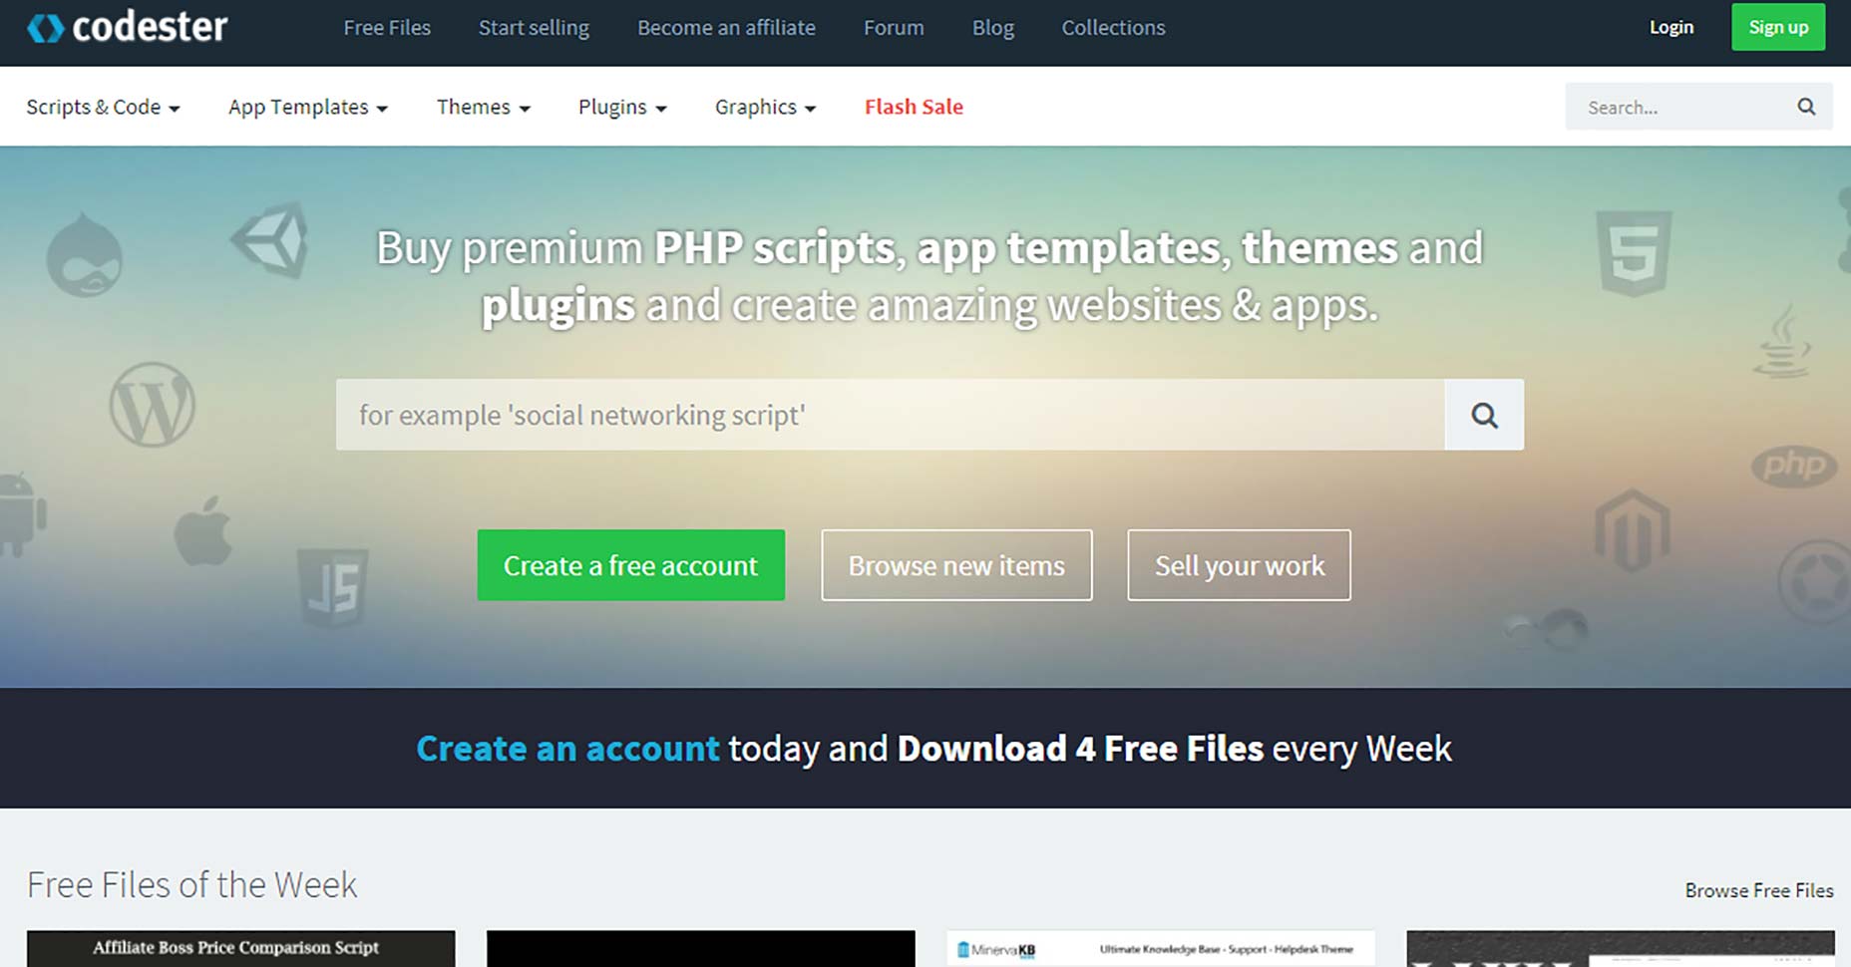Click the magnifier icon in top search box
The image size is (1851, 967).
(x=1806, y=107)
